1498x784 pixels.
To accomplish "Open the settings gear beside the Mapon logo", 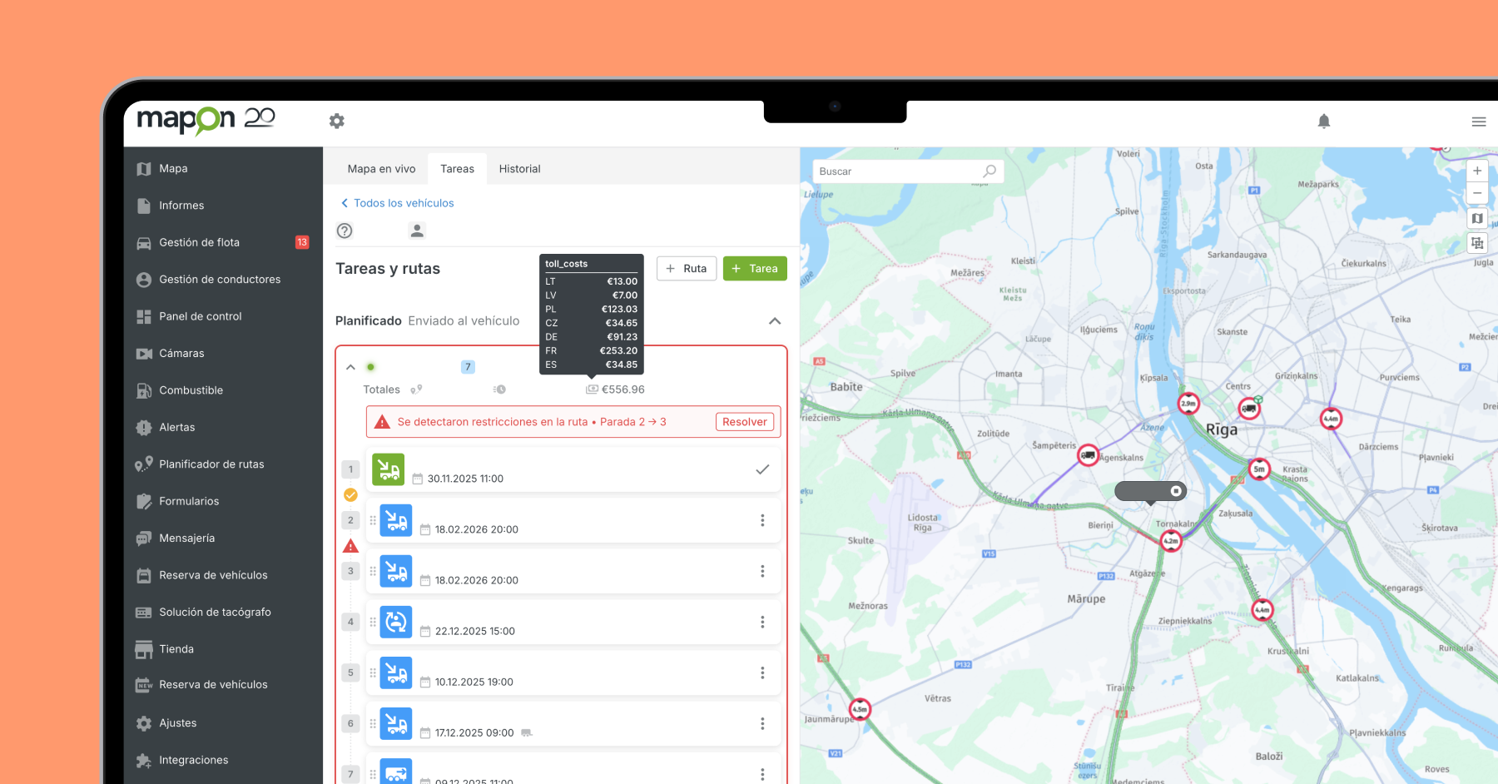I will (336, 121).
